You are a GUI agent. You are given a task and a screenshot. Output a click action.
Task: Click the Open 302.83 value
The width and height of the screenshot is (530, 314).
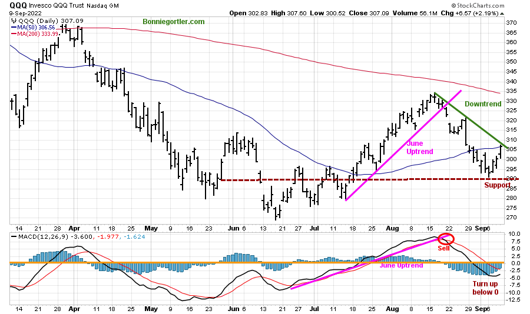click(x=249, y=13)
